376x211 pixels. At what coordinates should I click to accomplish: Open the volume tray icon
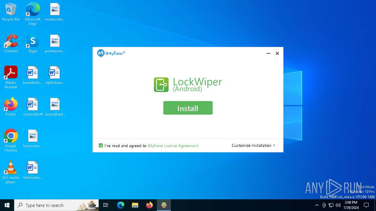tap(338, 205)
